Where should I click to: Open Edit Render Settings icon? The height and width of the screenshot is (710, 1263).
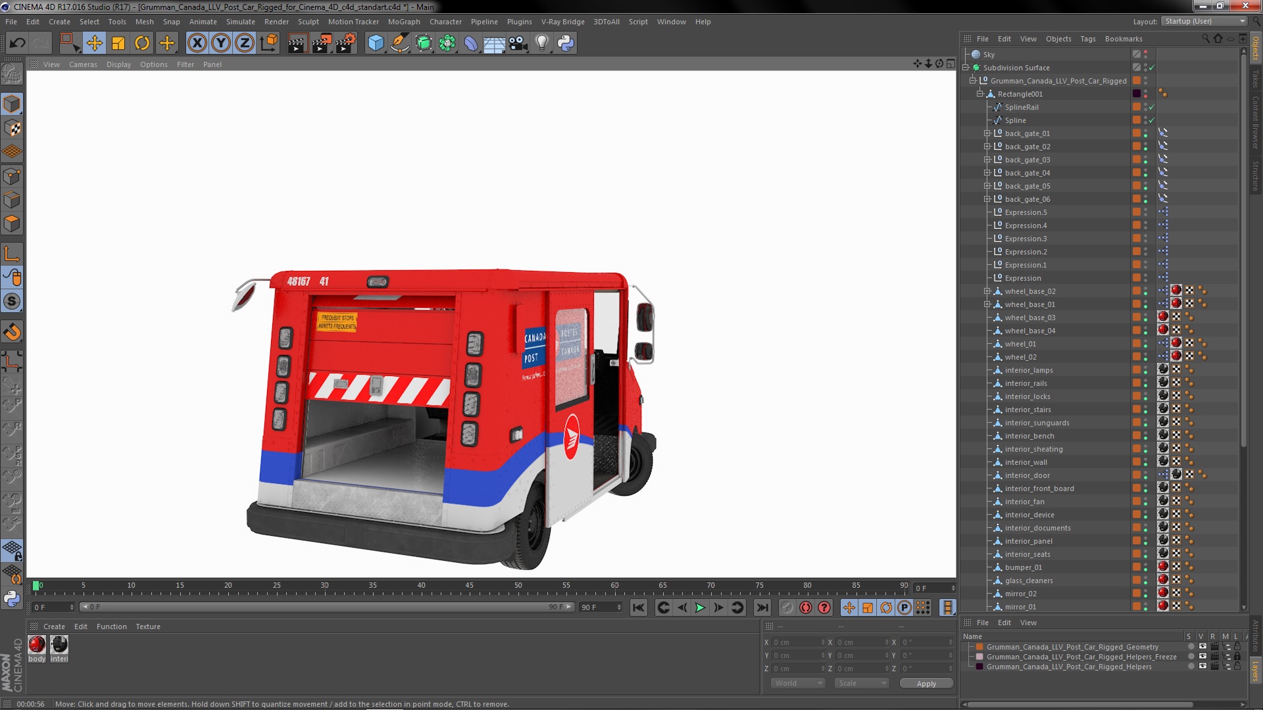coord(346,43)
